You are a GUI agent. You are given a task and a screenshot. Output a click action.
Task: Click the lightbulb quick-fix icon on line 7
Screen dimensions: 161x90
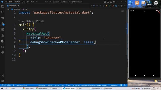tap(20, 41)
